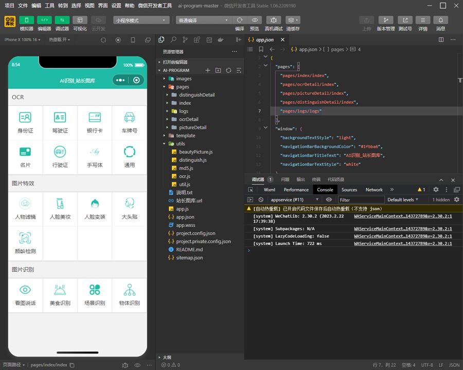The width and height of the screenshot is (463, 370).
Task: Click new file icon in AI-PROGRAM header
Action: [208, 70]
